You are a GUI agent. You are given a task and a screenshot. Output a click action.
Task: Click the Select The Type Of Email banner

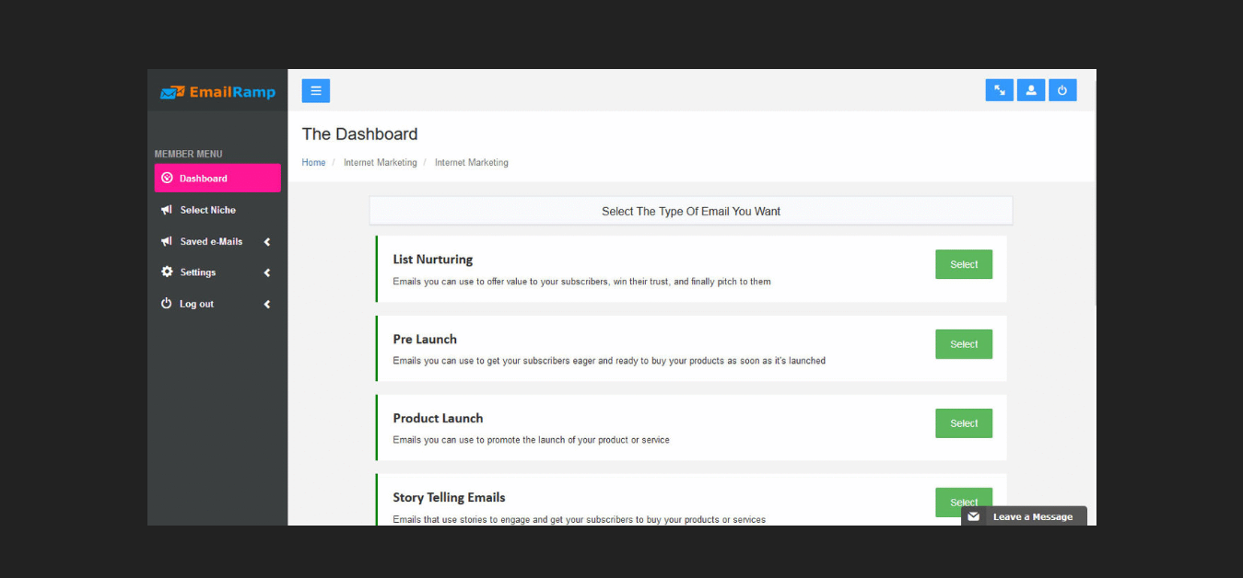tap(691, 211)
